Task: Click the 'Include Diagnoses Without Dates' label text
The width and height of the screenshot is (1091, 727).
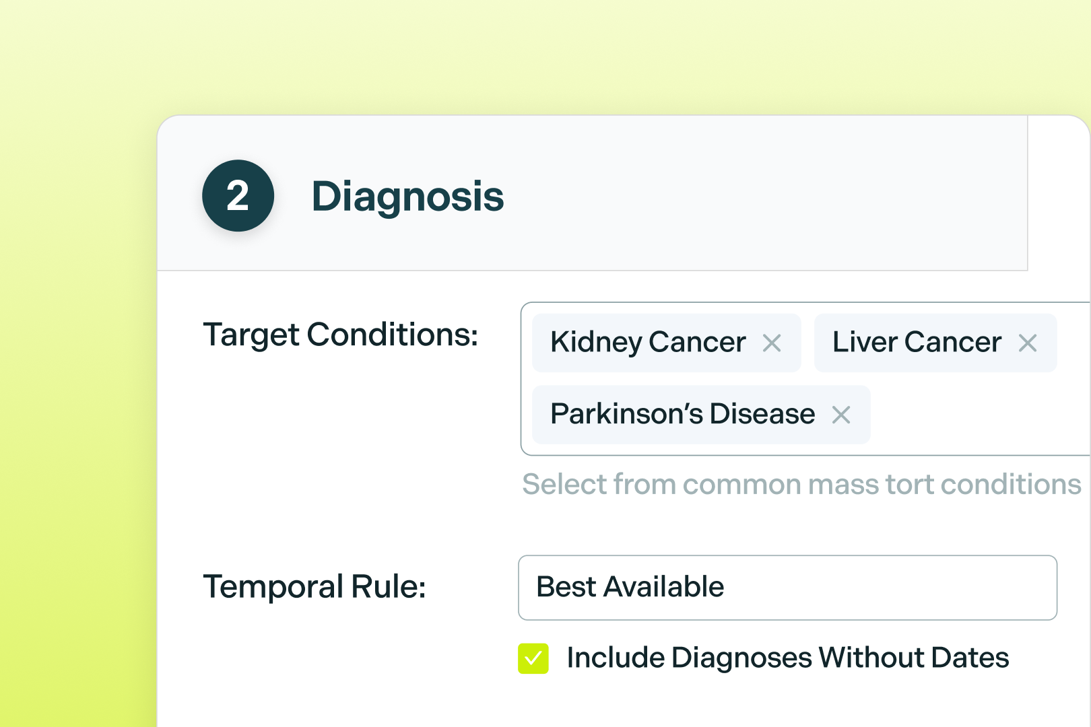Action: tap(787, 658)
